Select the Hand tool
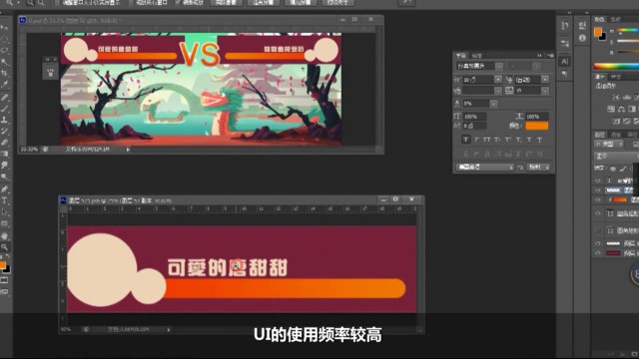This screenshot has width=639, height=359. pos(4,235)
